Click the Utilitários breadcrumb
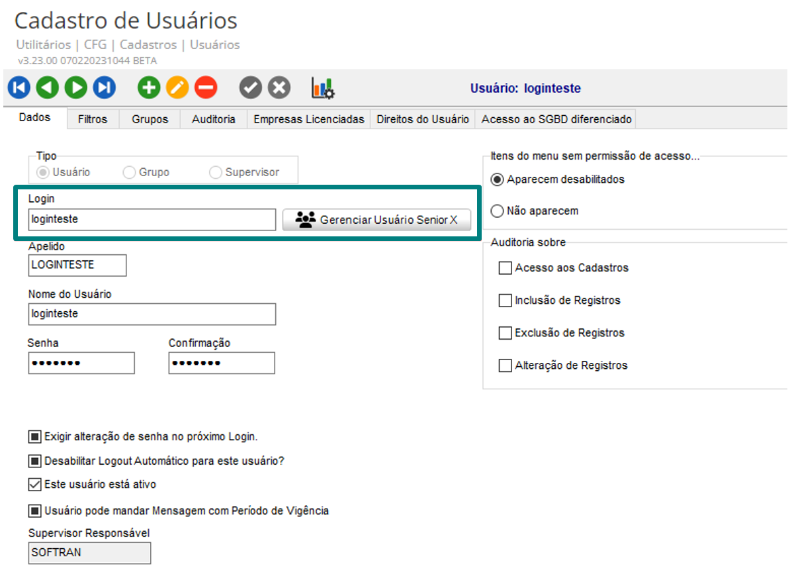792x580 pixels. pos(44,44)
